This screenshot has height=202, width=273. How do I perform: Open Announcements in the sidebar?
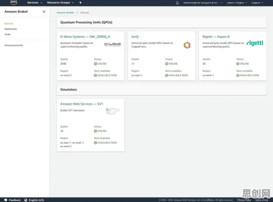click(14, 45)
